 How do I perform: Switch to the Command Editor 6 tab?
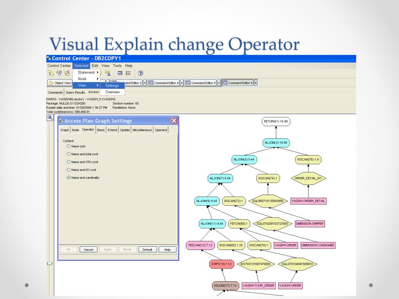point(238,83)
